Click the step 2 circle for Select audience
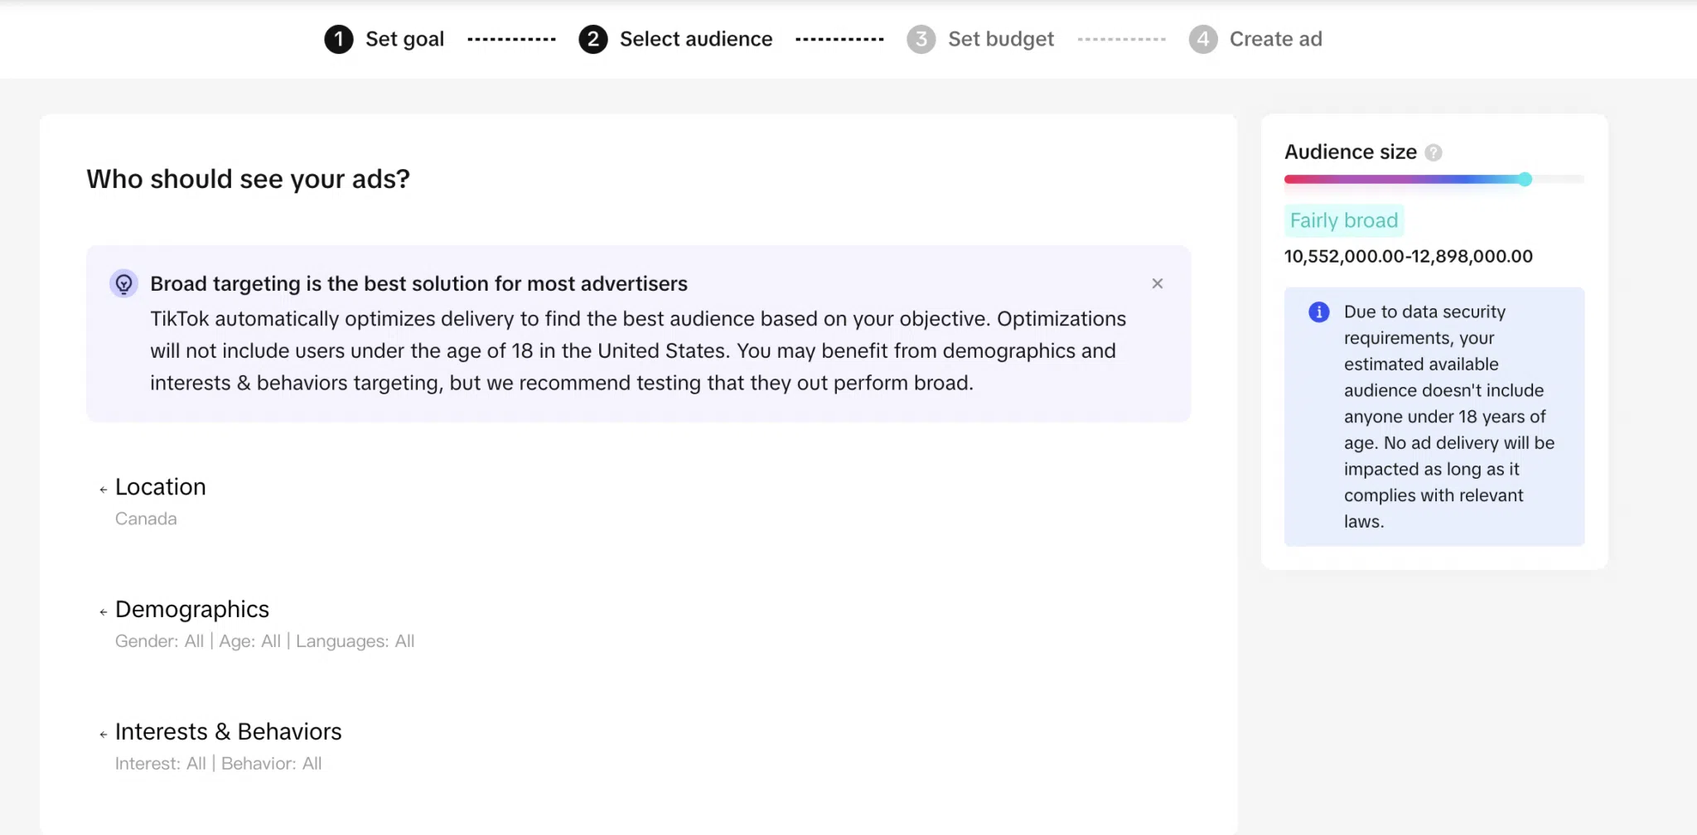 click(592, 39)
